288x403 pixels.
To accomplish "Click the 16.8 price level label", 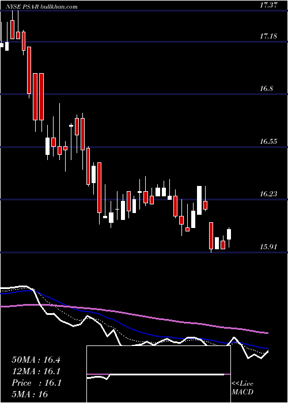I will (x=266, y=89).
